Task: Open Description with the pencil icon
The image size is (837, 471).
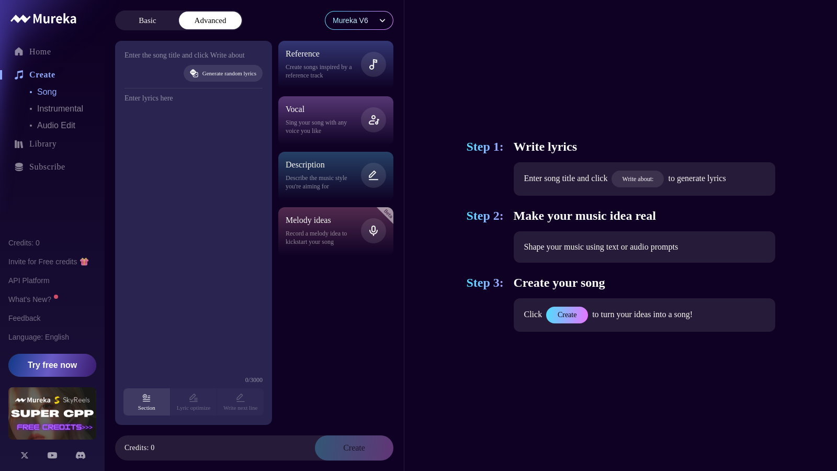Action: coord(373,175)
